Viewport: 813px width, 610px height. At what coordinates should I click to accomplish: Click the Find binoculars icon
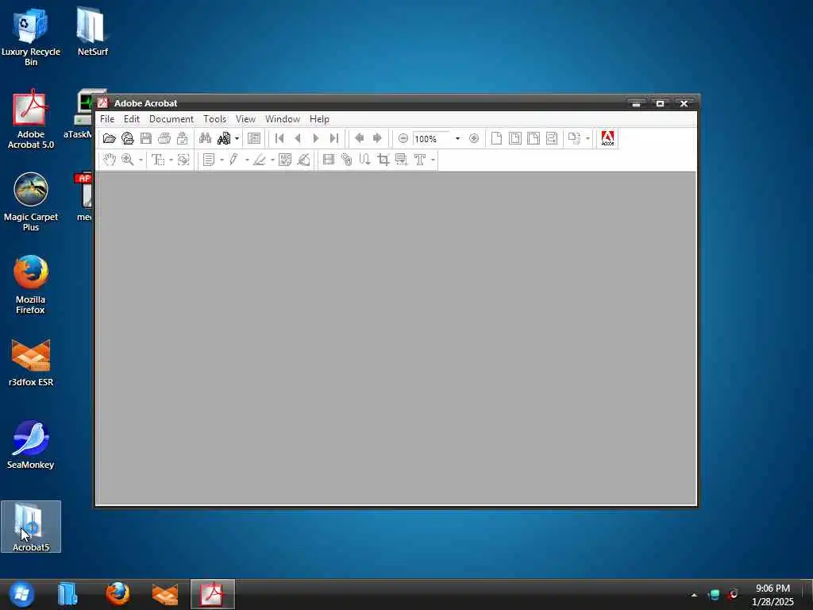[206, 138]
